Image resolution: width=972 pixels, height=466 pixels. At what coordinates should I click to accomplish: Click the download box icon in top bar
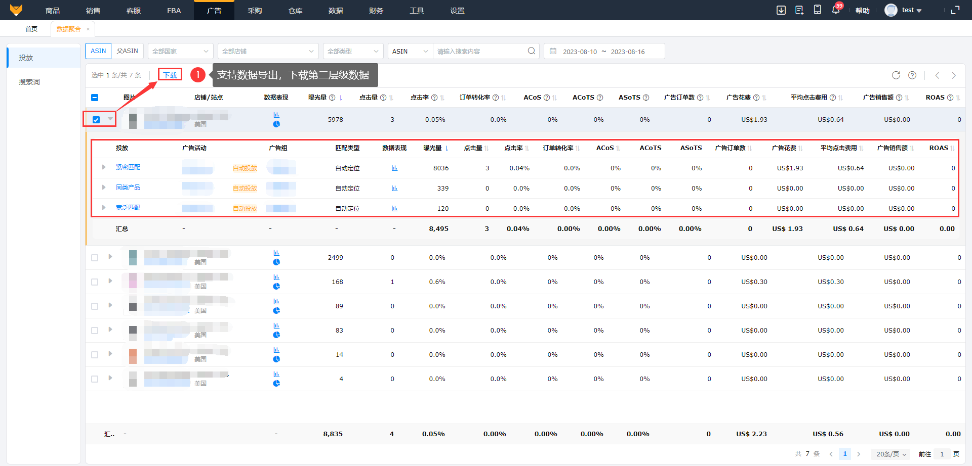pyautogui.click(x=781, y=10)
